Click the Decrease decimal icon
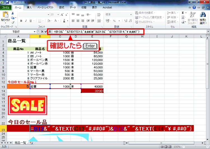The height and width of the screenshot is (149, 210). tap(130, 21)
